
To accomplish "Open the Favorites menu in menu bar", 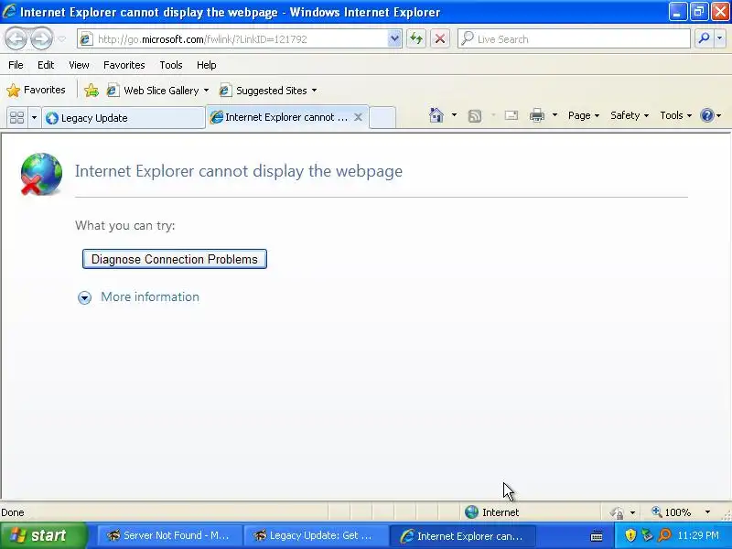I will click(124, 65).
